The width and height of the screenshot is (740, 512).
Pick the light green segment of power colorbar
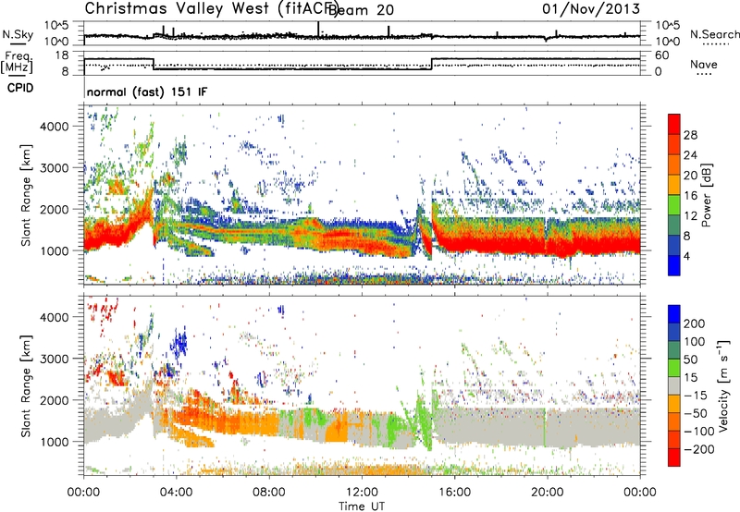[674, 205]
